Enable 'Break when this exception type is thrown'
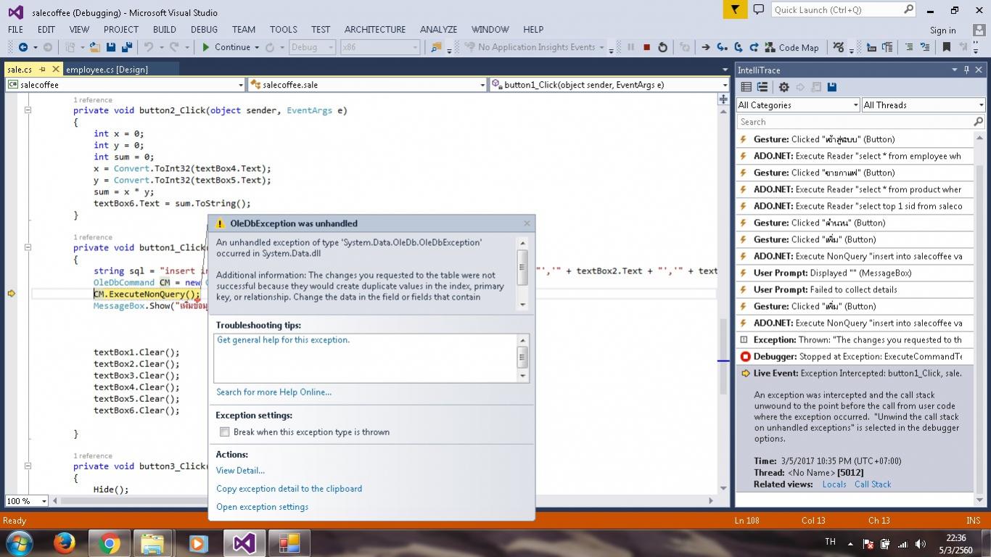Viewport: 991px width, 557px height. tap(225, 432)
